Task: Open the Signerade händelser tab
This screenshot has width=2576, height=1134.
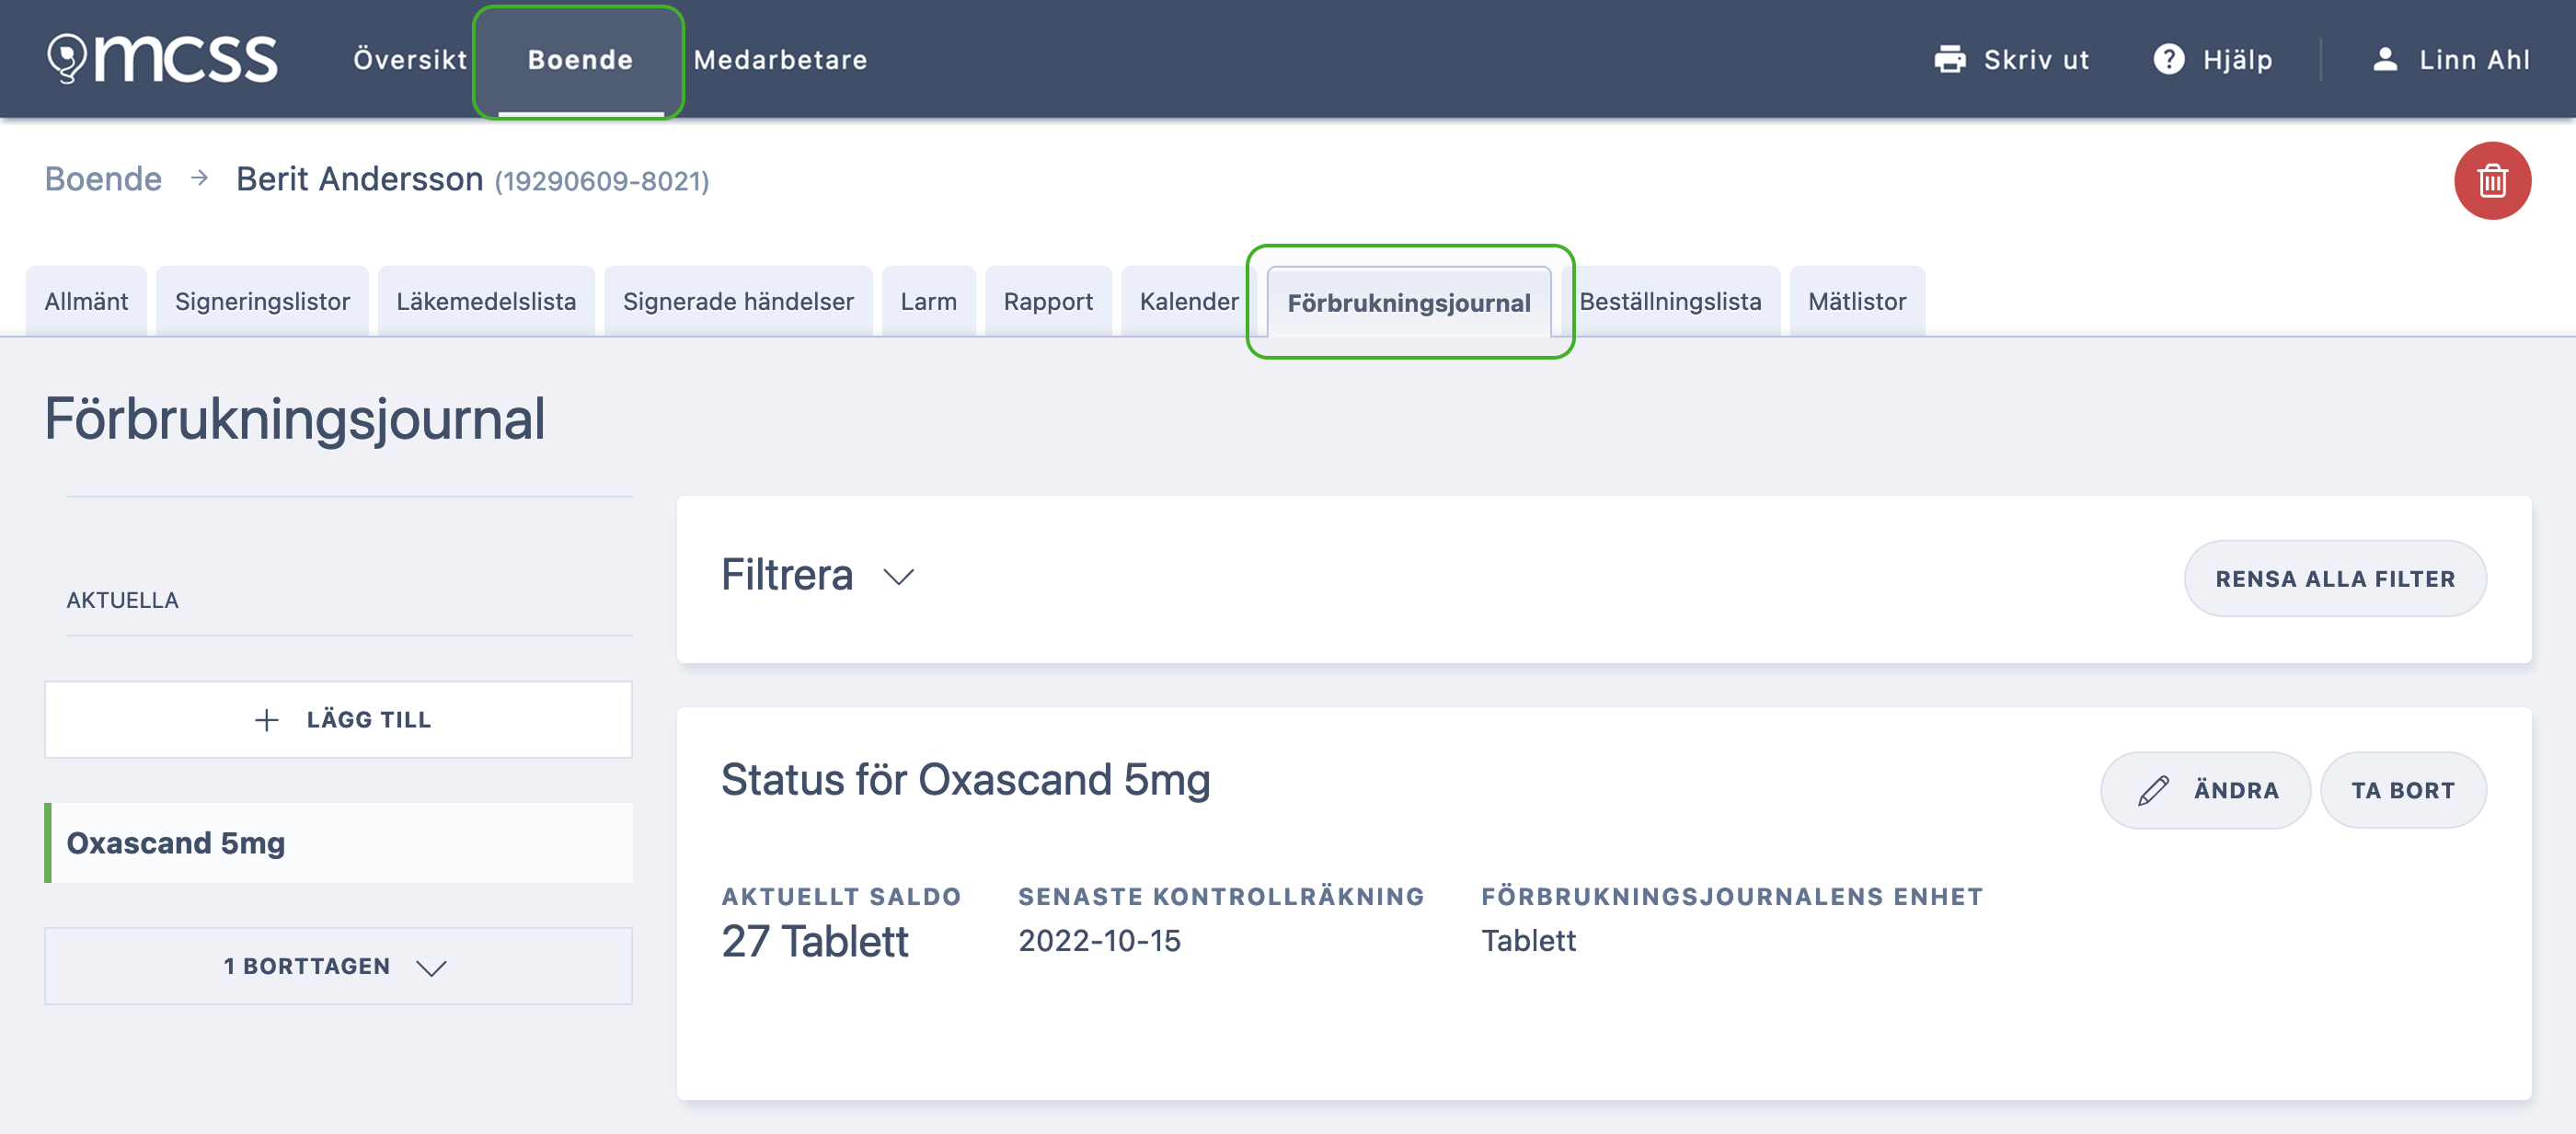Action: [x=738, y=301]
